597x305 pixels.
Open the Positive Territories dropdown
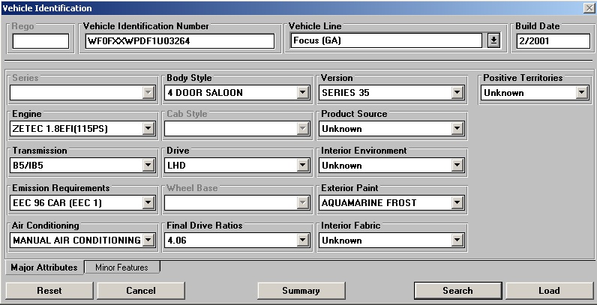pyautogui.click(x=581, y=93)
